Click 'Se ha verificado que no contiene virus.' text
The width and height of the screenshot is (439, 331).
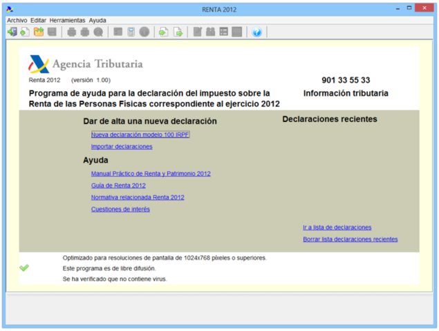coord(115,279)
